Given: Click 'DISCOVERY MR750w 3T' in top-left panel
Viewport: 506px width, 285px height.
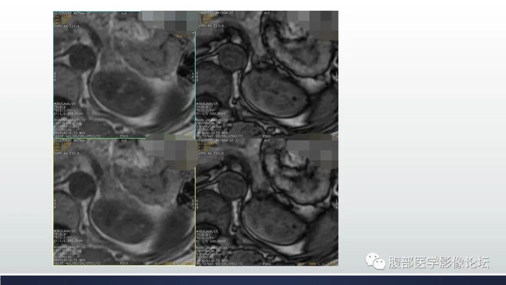Looking at the screenshot, I should [x=72, y=14].
